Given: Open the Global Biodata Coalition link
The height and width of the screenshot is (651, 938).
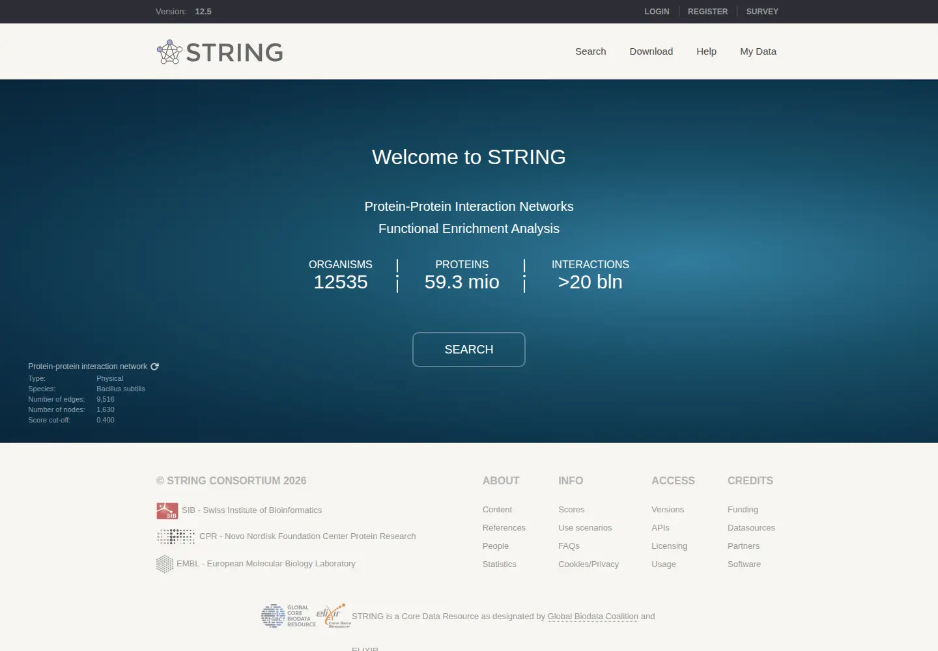Looking at the screenshot, I should pyautogui.click(x=593, y=616).
